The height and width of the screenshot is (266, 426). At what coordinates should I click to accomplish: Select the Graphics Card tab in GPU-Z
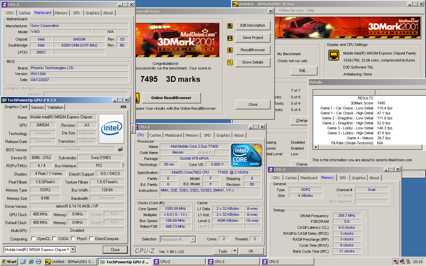pyautogui.click(x=16, y=107)
